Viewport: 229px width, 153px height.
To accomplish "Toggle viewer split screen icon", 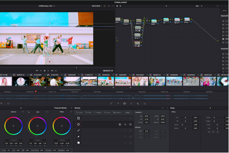I will (x=109, y=6).
